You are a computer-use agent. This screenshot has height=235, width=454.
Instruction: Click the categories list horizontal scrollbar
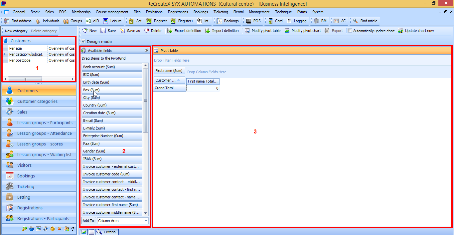click(x=39, y=79)
